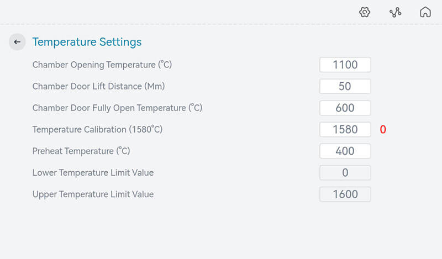Click the Temperature Calibration label text

[97, 129]
